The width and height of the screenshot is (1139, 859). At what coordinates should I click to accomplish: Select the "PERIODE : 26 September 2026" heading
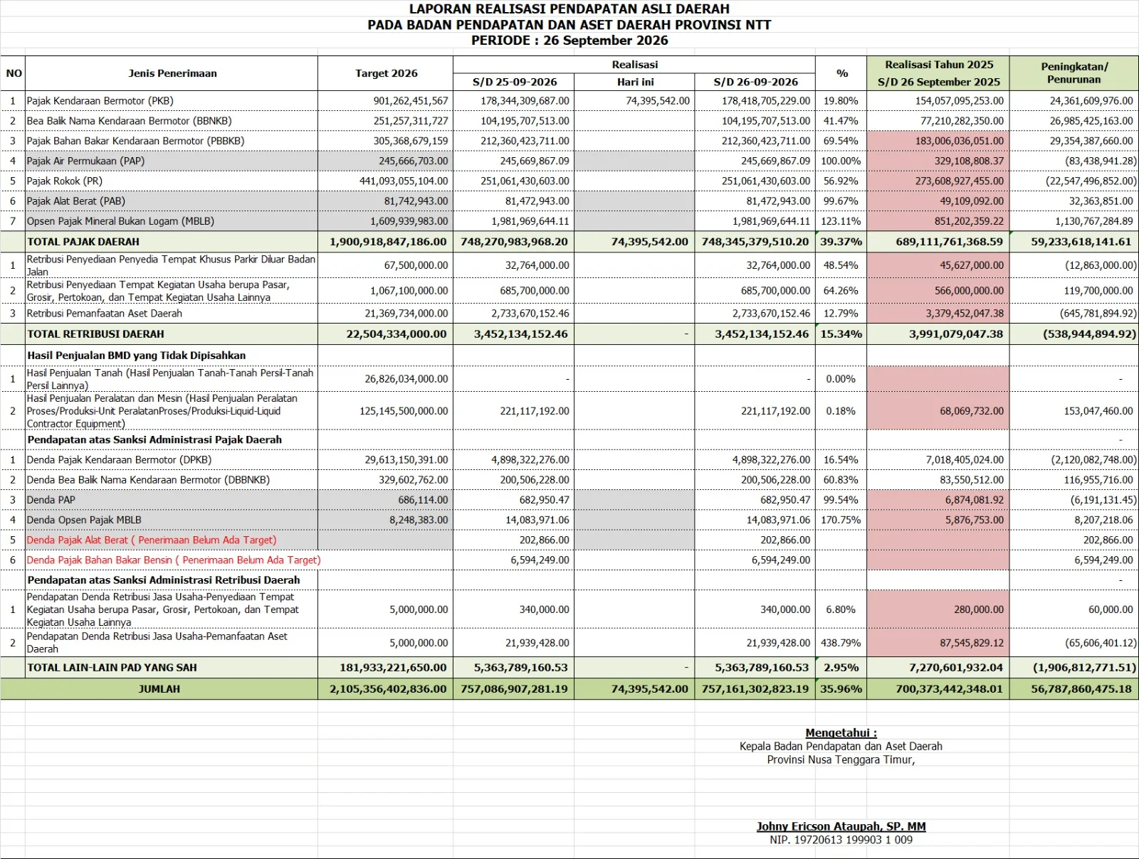[x=569, y=41]
